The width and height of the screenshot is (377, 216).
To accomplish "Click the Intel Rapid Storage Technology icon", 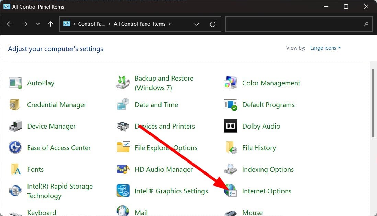I will tap(15, 191).
